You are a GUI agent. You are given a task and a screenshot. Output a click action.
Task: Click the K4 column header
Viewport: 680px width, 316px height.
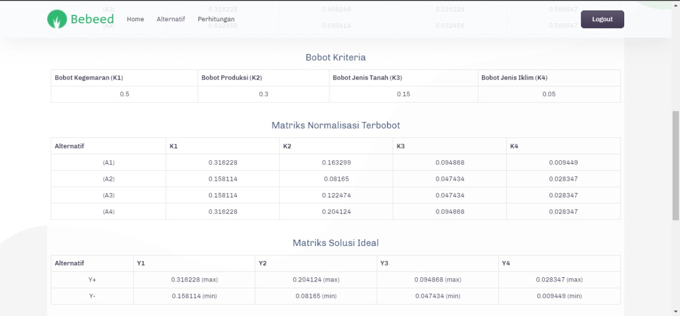(x=514, y=146)
